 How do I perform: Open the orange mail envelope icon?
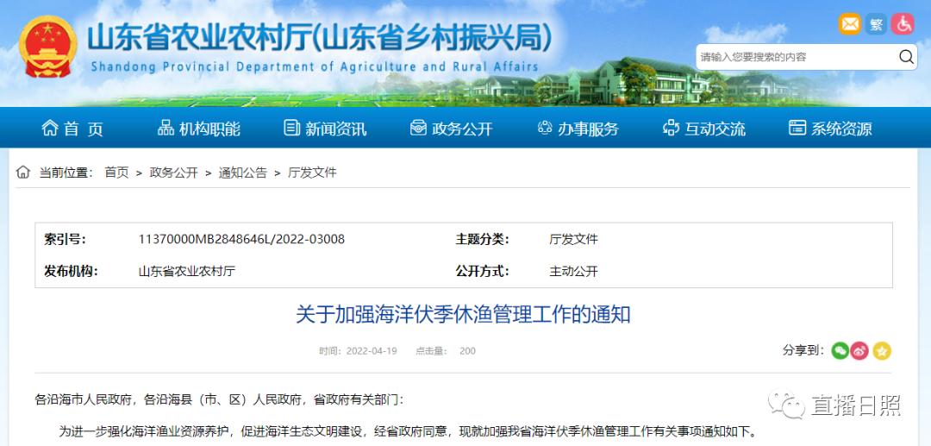point(850,24)
